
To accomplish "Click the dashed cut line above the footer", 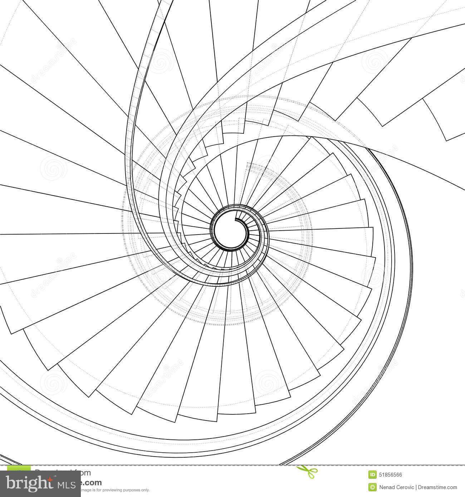I will click(232, 465).
